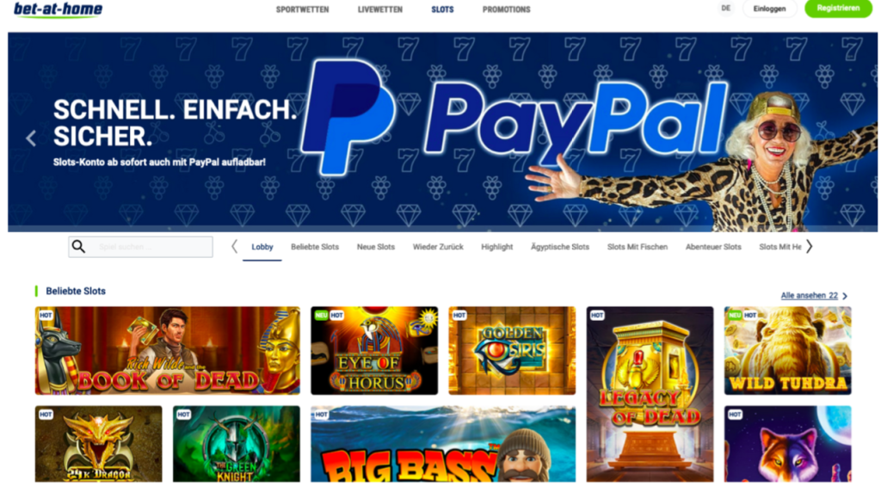Launch Golden Osiris slot
Image resolution: width=881 pixels, height=486 pixels.
pyautogui.click(x=512, y=351)
